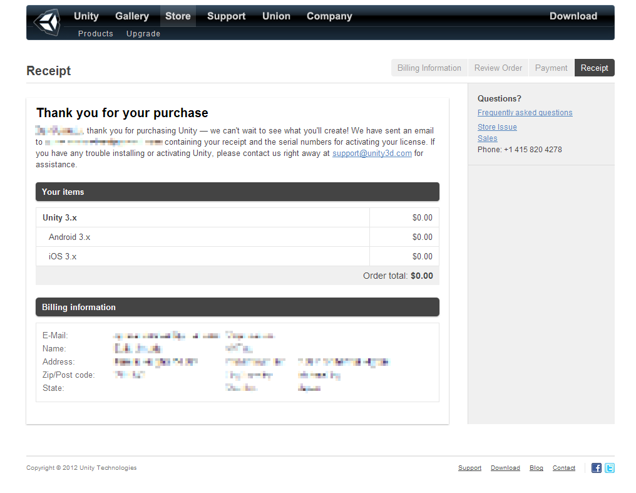This screenshot has width=636, height=493.
Task: Open the Facebook icon in footer
Action: (x=596, y=468)
